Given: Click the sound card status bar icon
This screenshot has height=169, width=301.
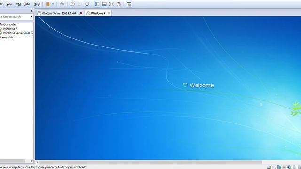Looking at the screenshot, I should (x=289, y=167).
